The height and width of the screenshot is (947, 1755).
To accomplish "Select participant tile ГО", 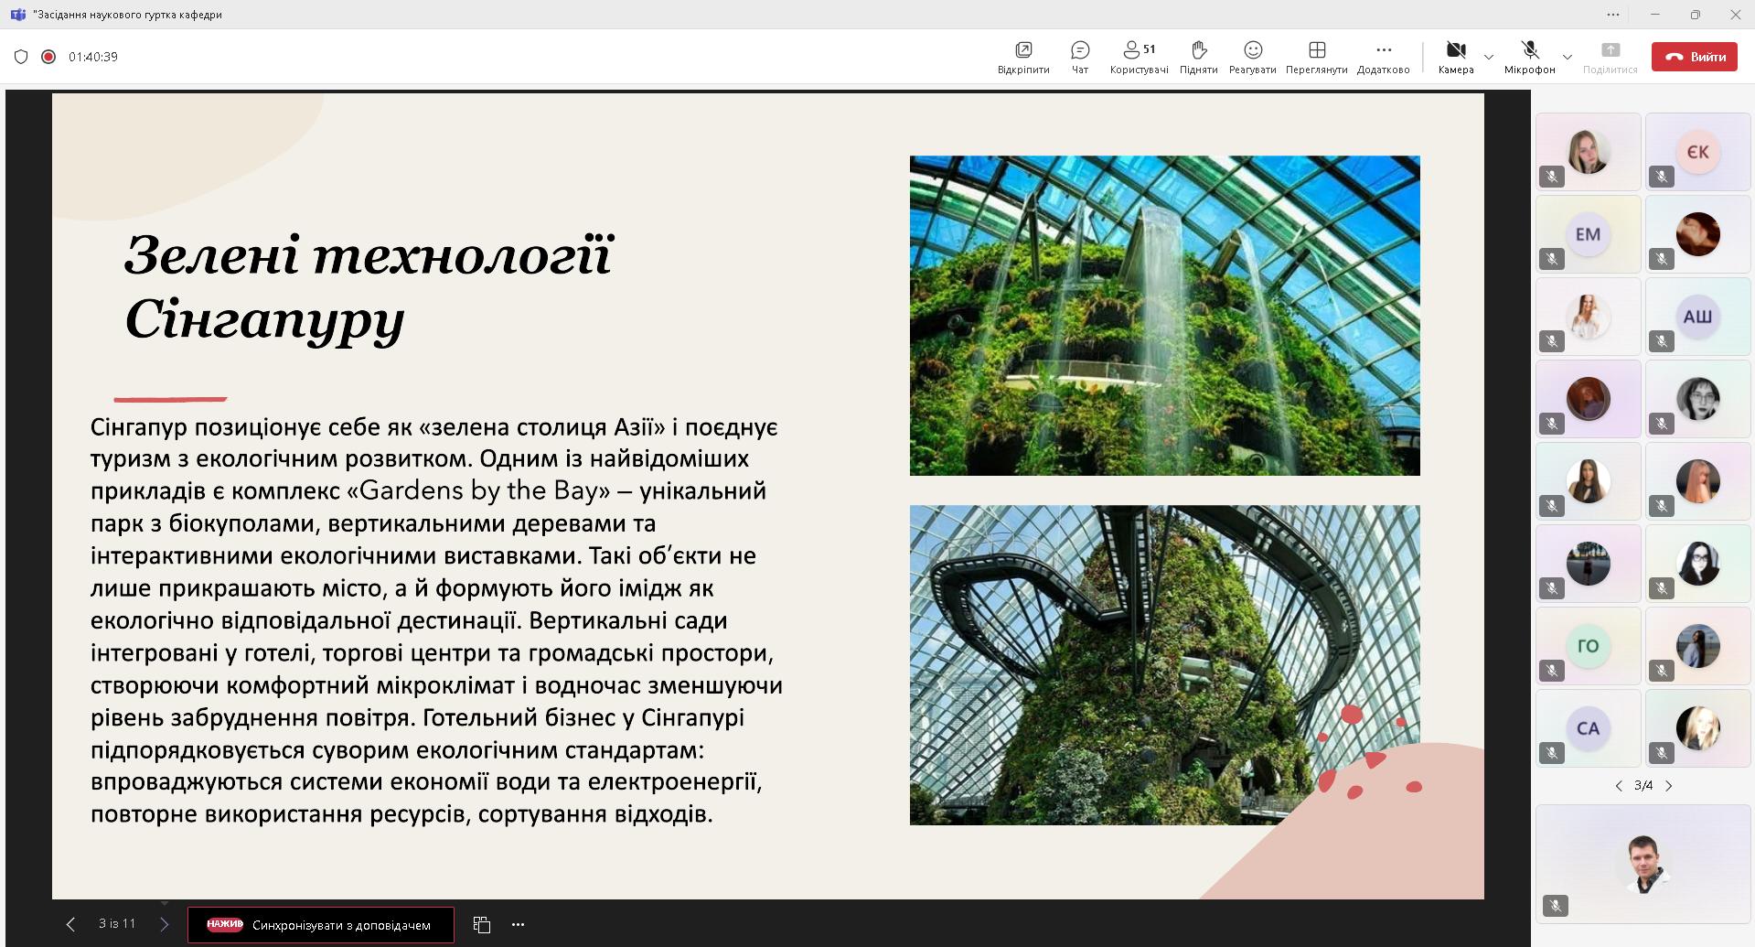I will (1589, 646).
